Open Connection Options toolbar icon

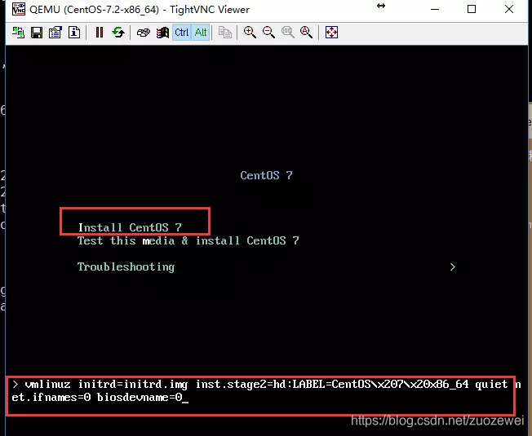coord(55,33)
